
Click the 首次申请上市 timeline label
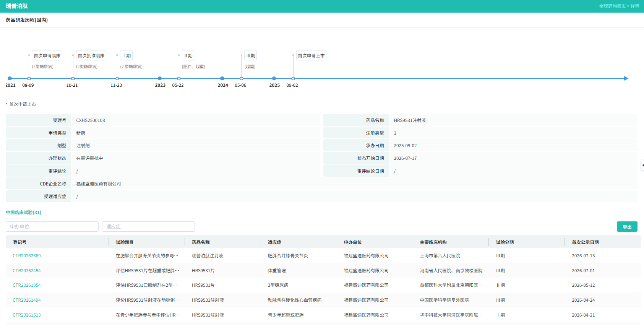(x=311, y=56)
